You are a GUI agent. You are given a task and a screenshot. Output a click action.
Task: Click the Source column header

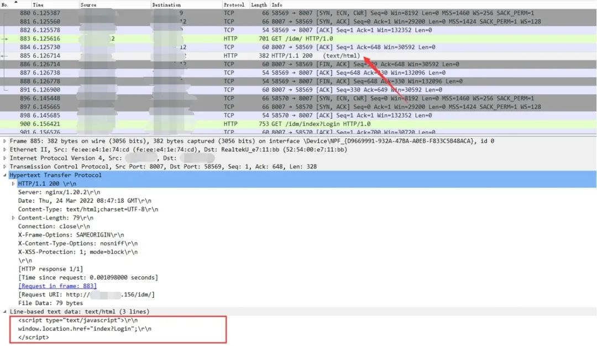point(114,4)
